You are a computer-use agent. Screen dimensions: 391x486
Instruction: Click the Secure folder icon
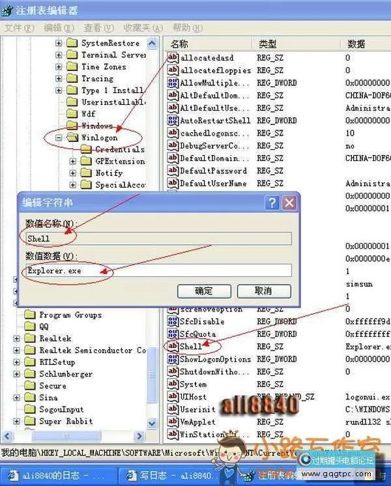pos(30,386)
